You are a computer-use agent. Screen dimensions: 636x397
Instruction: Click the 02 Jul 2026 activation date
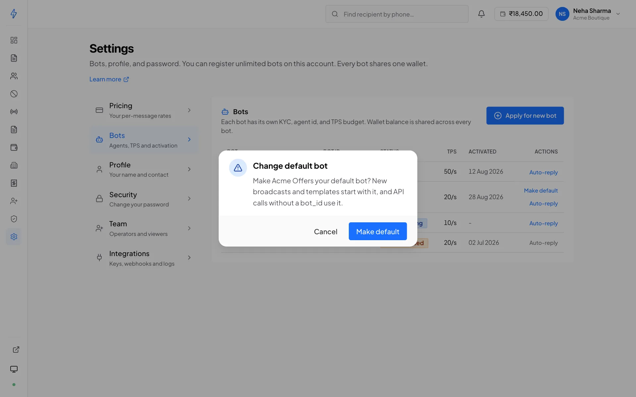484,243
